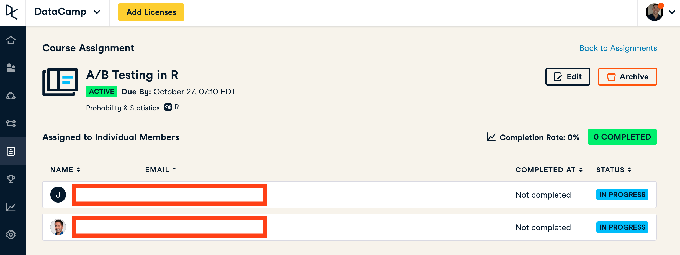Open the trophy Leaderboard icon in sidebar
Viewport: 680px width, 255px height.
tap(11, 179)
